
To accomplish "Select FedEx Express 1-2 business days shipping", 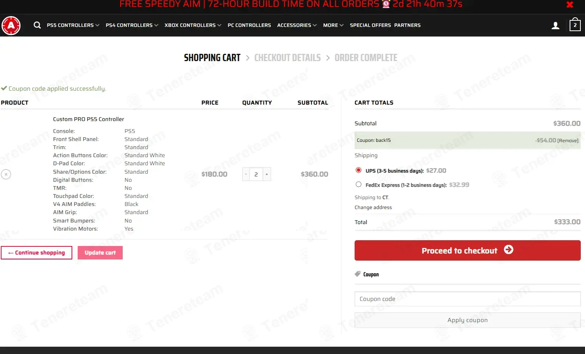I will pos(358,184).
